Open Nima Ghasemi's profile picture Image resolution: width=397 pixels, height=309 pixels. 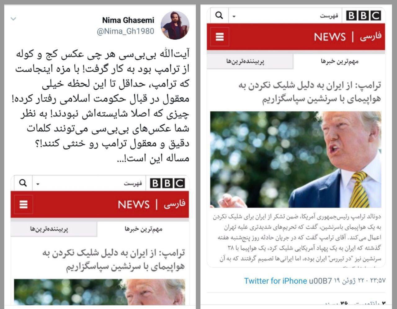(x=175, y=25)
